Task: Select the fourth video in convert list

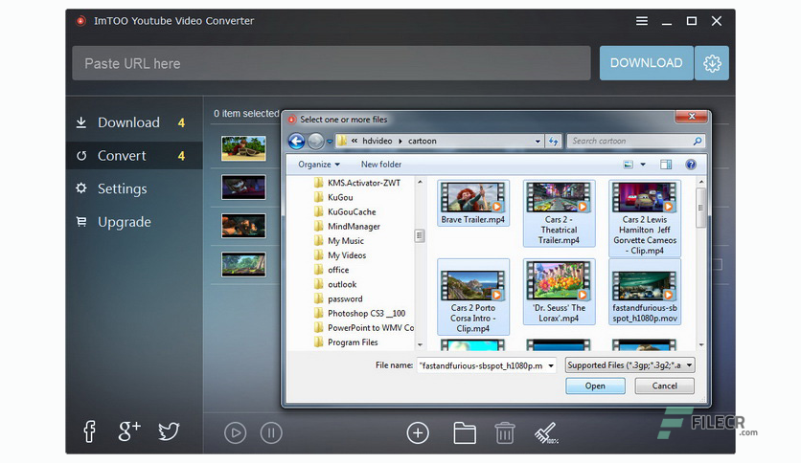Action: 243,265
